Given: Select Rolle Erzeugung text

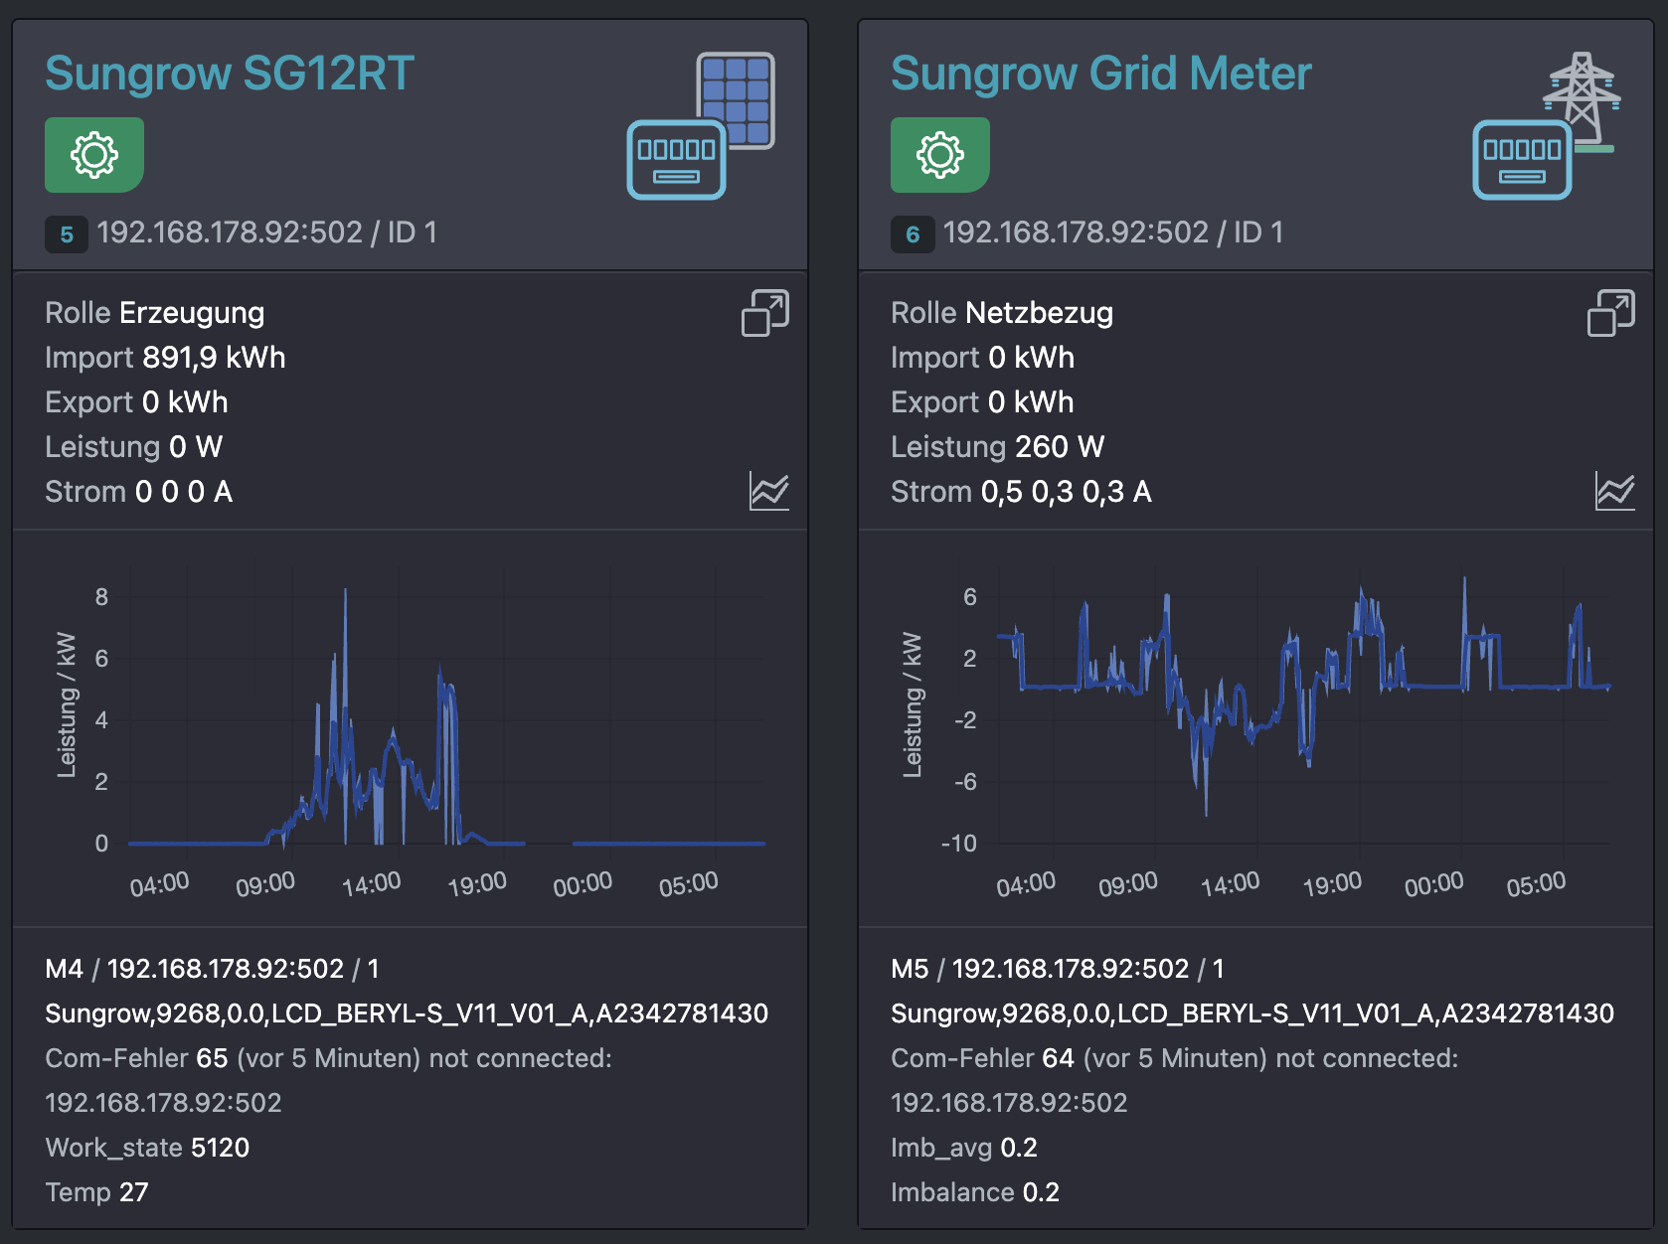Looking at the screenshot, I should [155, 313].
